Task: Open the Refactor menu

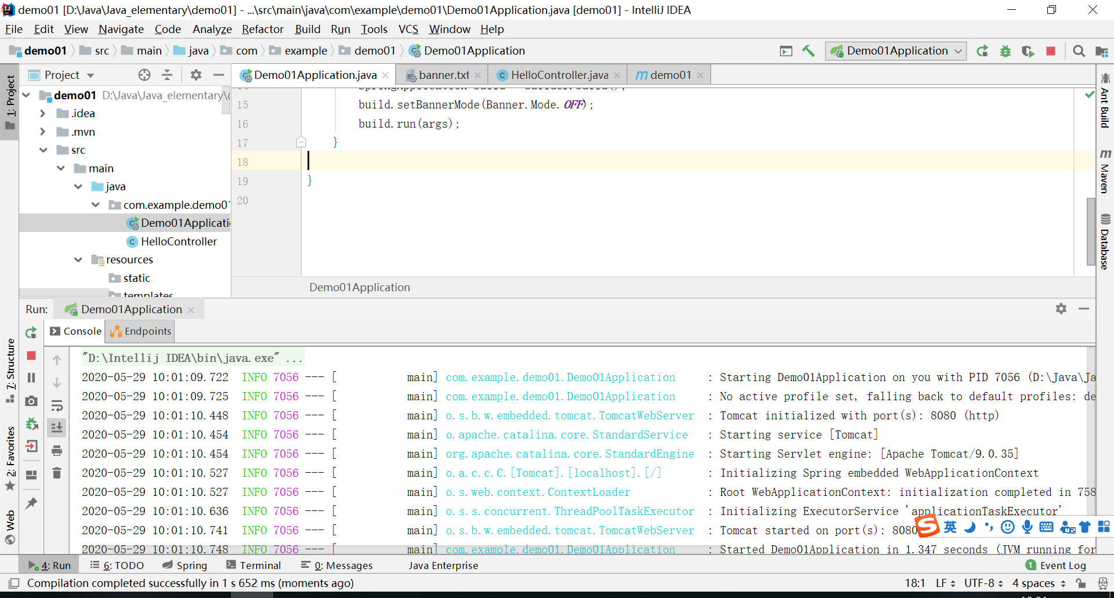Action: coord(263,29)
